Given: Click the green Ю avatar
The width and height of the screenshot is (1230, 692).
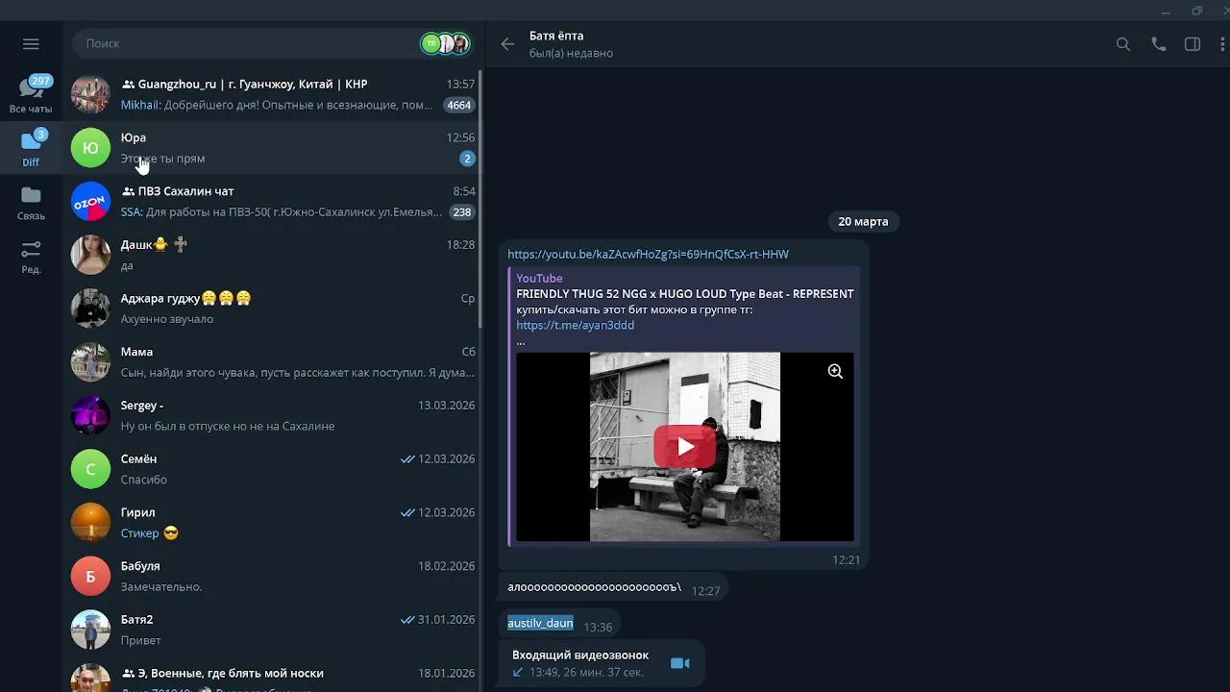Looking at the screenshot, I should tap(90, 148).
